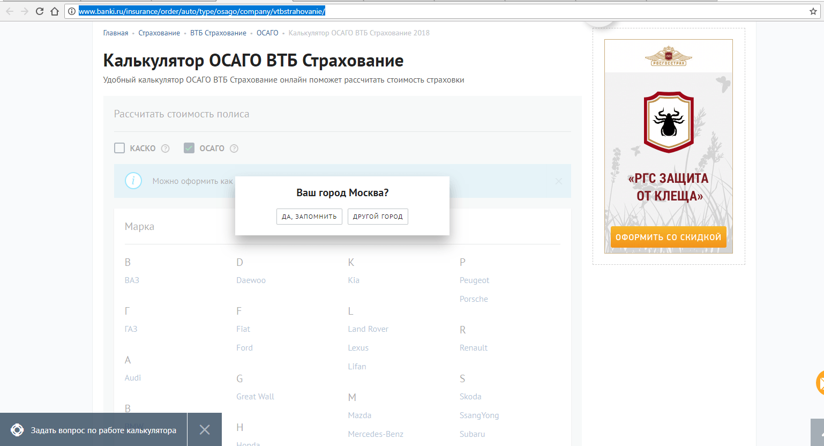Click the browser reload button
The image size is (824, 446).
pos(40,11)
